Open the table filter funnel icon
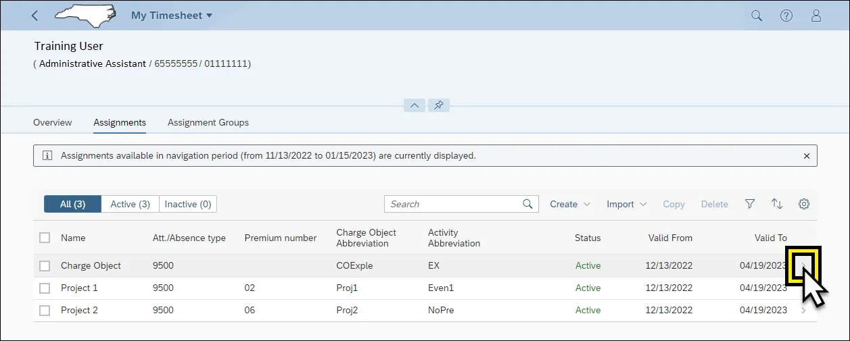The width and height of the screenshot is (850, 341). pos(750,204)
